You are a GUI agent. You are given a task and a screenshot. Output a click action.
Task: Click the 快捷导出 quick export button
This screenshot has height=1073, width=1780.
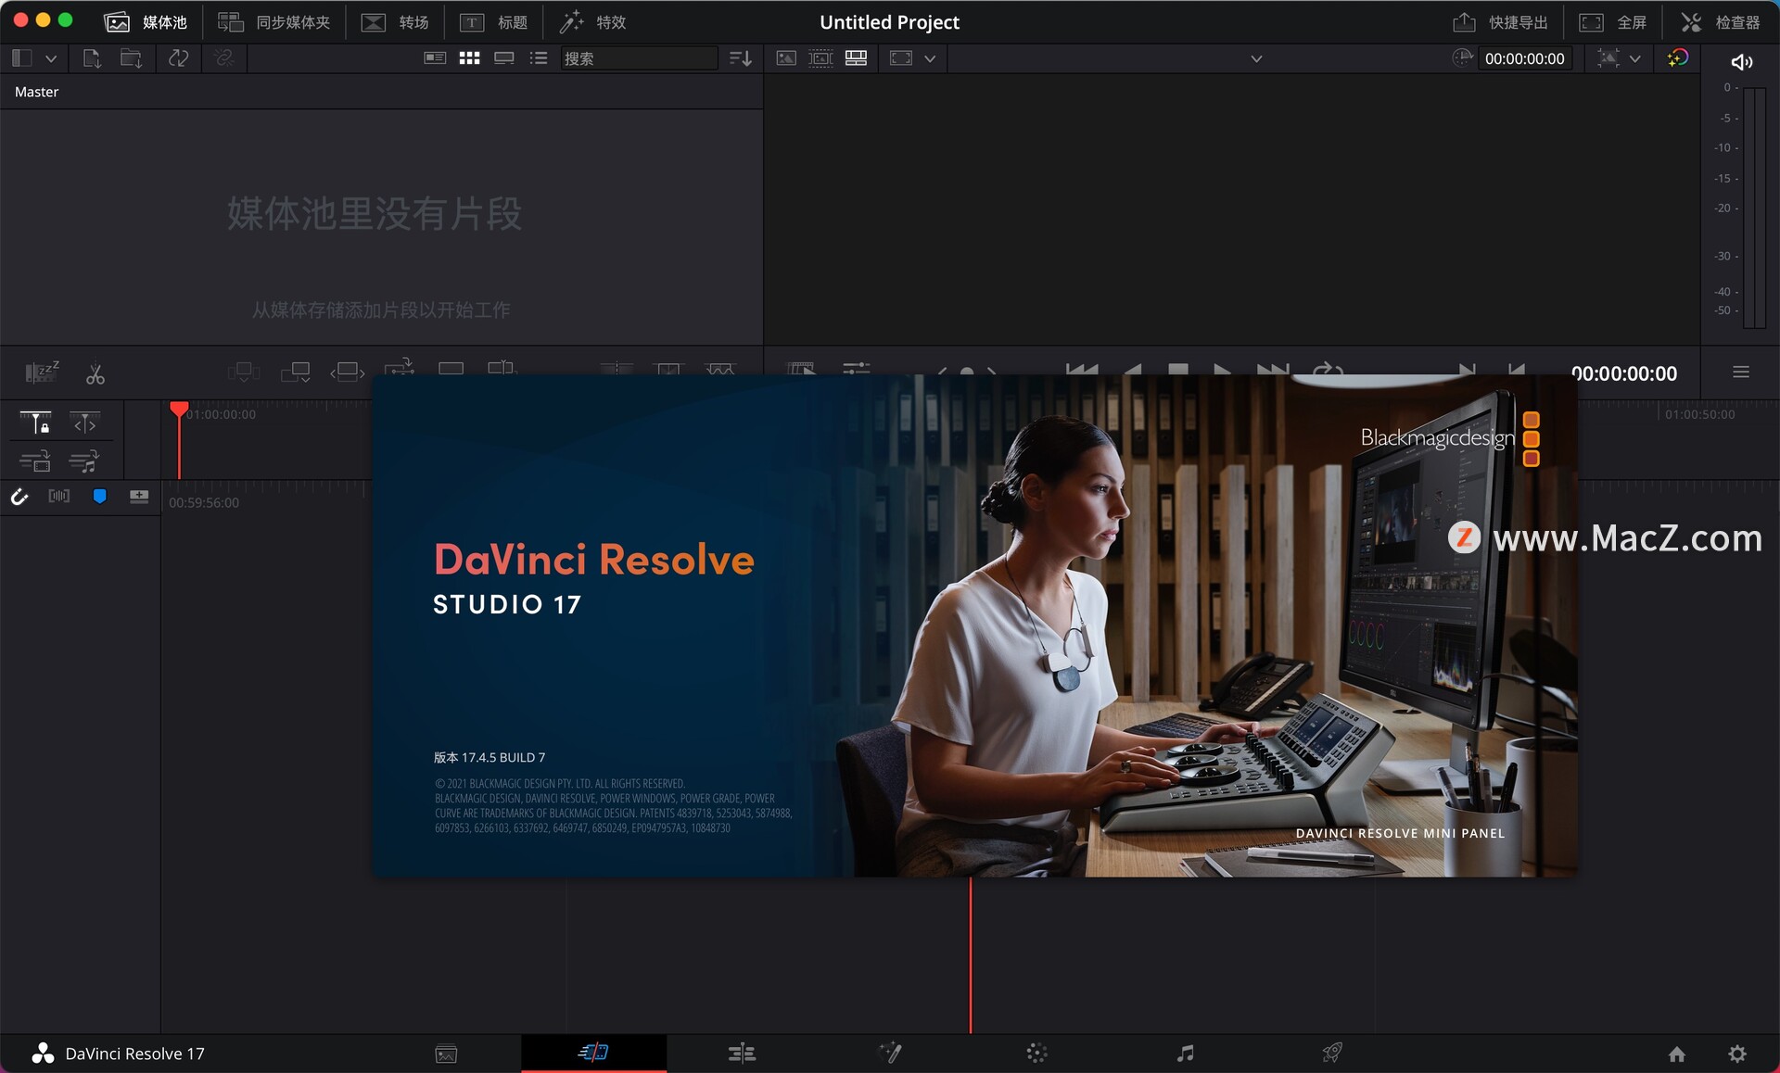tap(1500, 21)
